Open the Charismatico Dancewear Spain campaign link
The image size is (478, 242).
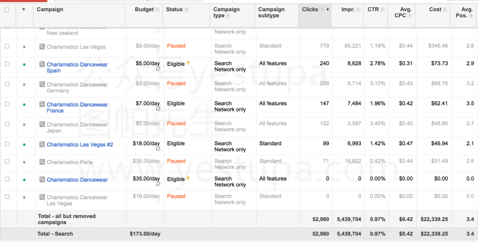77,67
